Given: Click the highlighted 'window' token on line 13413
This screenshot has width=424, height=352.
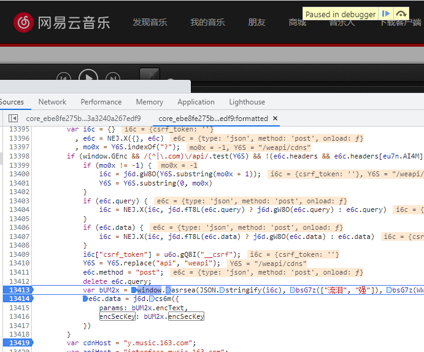Looking at the screenshot, I should 149,291.
